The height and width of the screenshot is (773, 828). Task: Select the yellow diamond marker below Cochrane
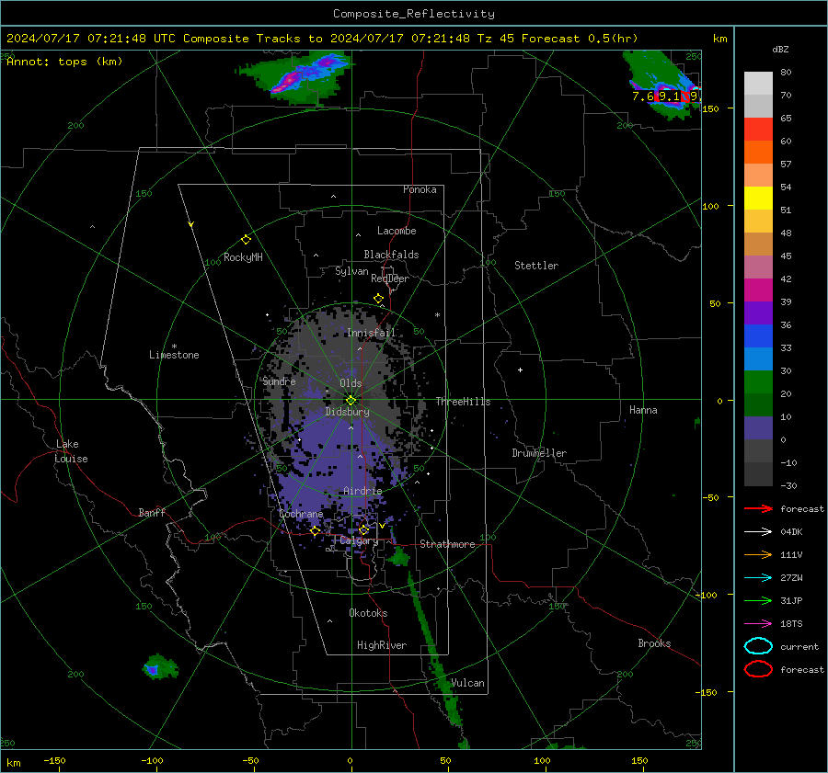[316, 530]
